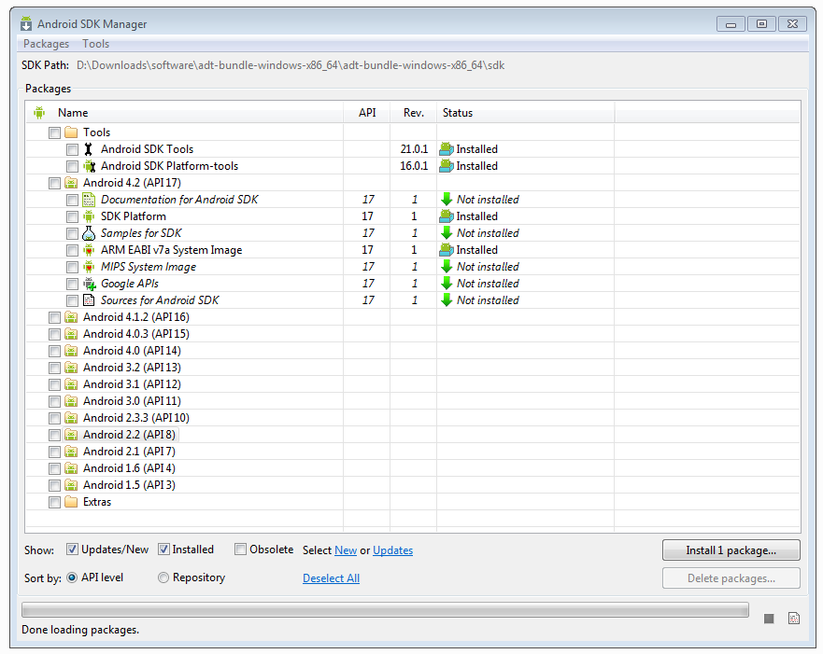This screenshot has height=654, width=823.
Task: Check the Samples for SDK checkbox
Action: pos(73,234)
